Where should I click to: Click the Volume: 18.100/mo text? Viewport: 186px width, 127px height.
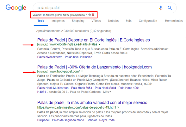[x=43, y=15]
